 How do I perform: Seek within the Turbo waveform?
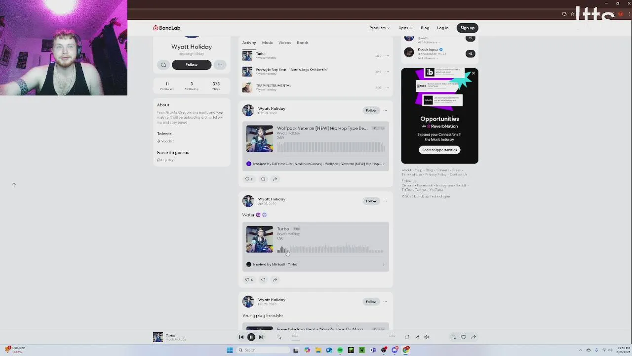point(330,249)
